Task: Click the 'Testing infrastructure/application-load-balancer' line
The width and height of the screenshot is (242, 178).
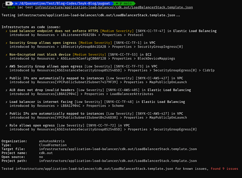Action: pyautogui.click(x=91, y=15)
